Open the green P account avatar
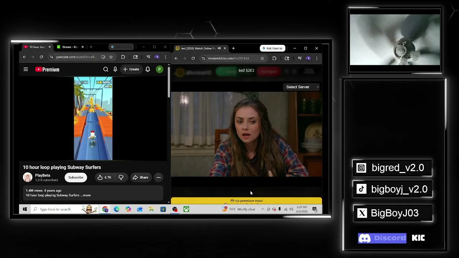The height and width of the screenshot is (258, 459). click(159, 70)
